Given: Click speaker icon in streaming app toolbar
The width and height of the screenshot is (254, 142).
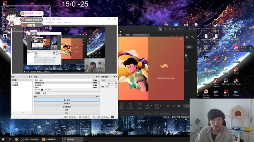Looking at the screenshot, I should (157, 105).
